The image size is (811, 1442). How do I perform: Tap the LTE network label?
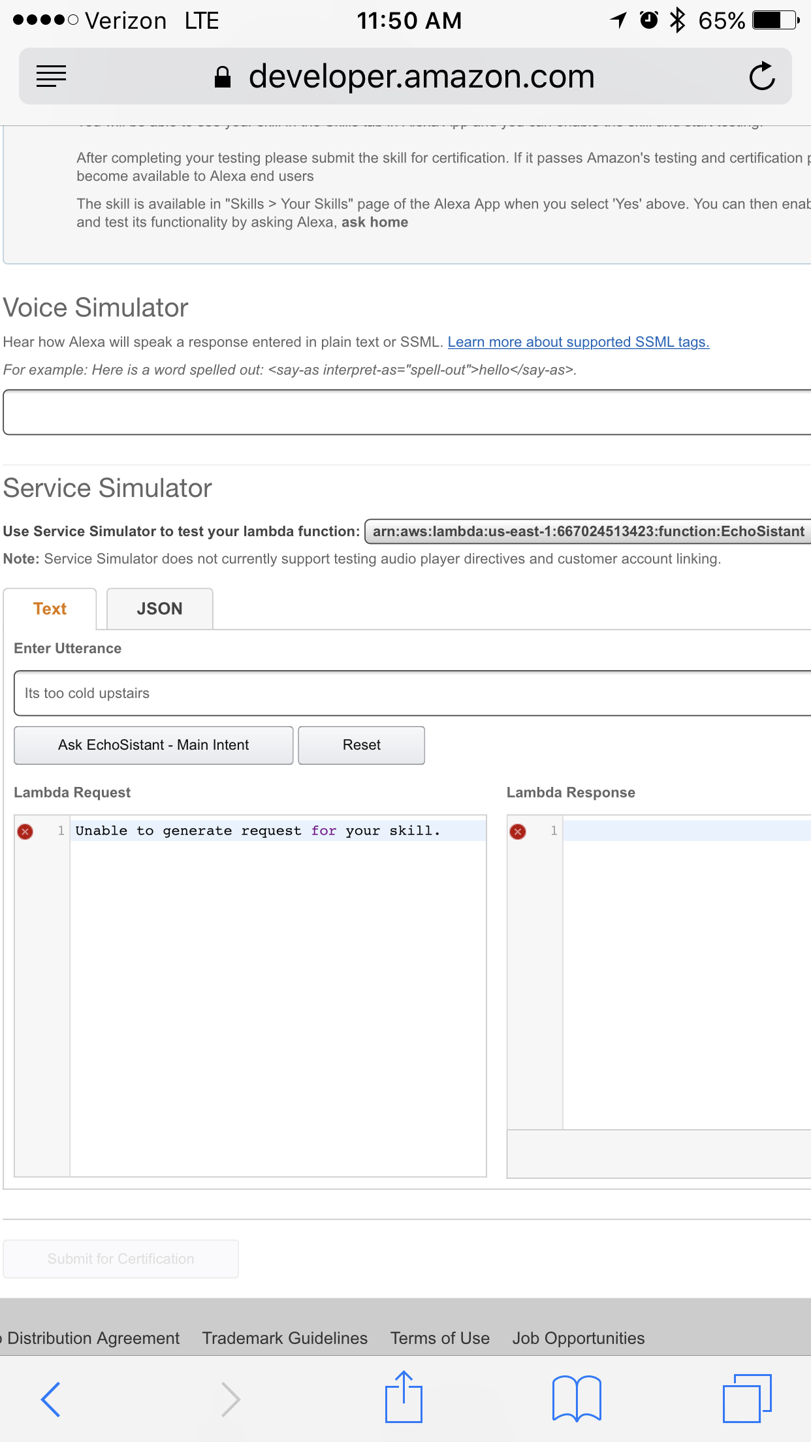pyautogui.click(x=202, y=20)
